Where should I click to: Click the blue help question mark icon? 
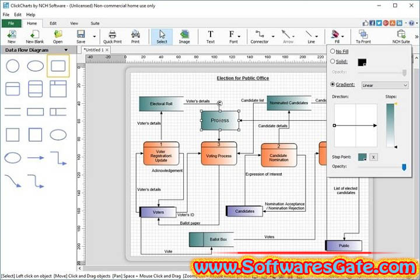click(411, 23)
